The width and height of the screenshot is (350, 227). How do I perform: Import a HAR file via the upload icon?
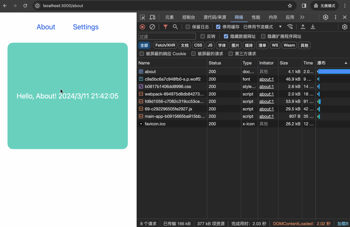303,27
